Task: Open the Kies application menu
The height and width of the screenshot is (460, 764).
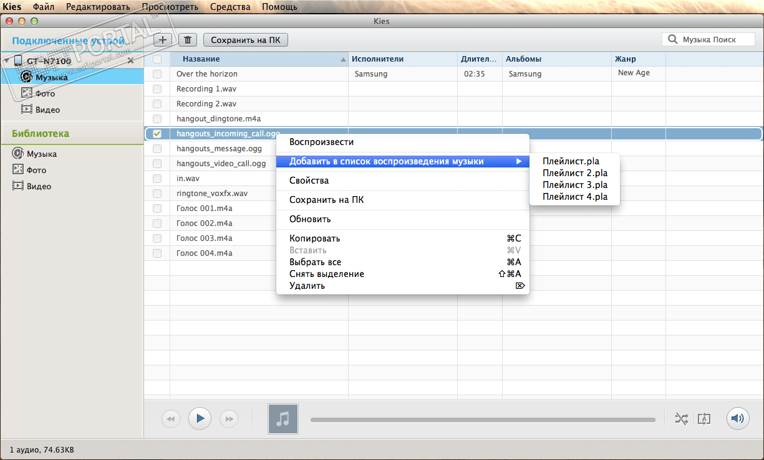Action: (12, 7)
